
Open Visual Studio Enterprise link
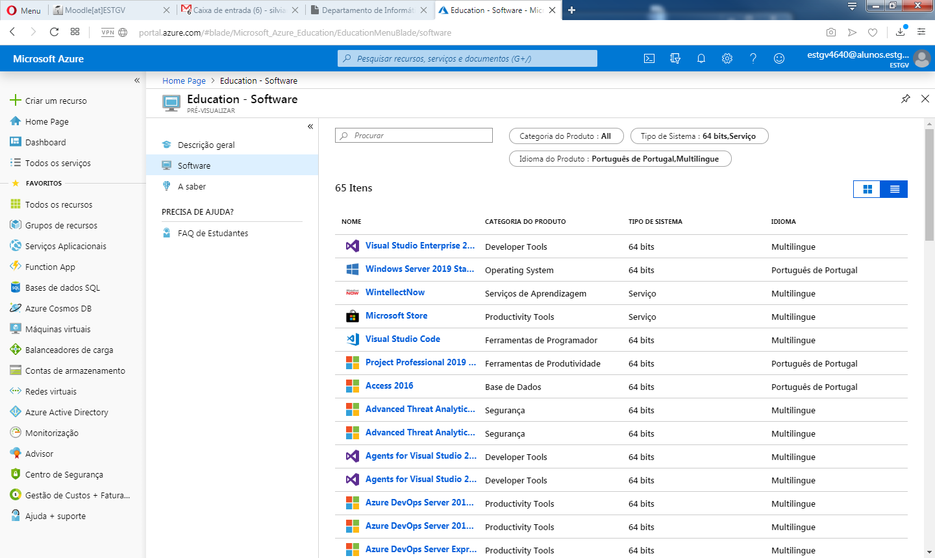[x=420, y=246]
